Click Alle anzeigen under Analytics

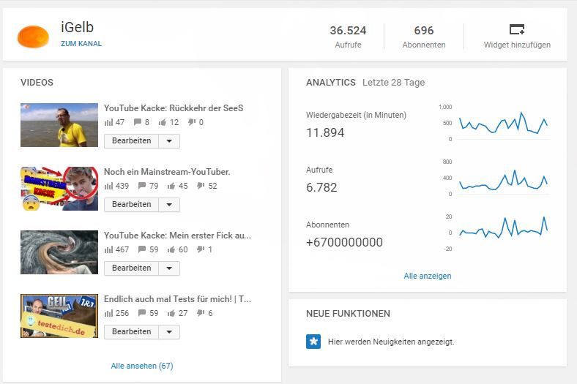click(x=428, y=276)
